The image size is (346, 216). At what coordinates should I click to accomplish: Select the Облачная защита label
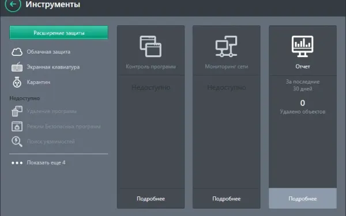coord(48,52)
